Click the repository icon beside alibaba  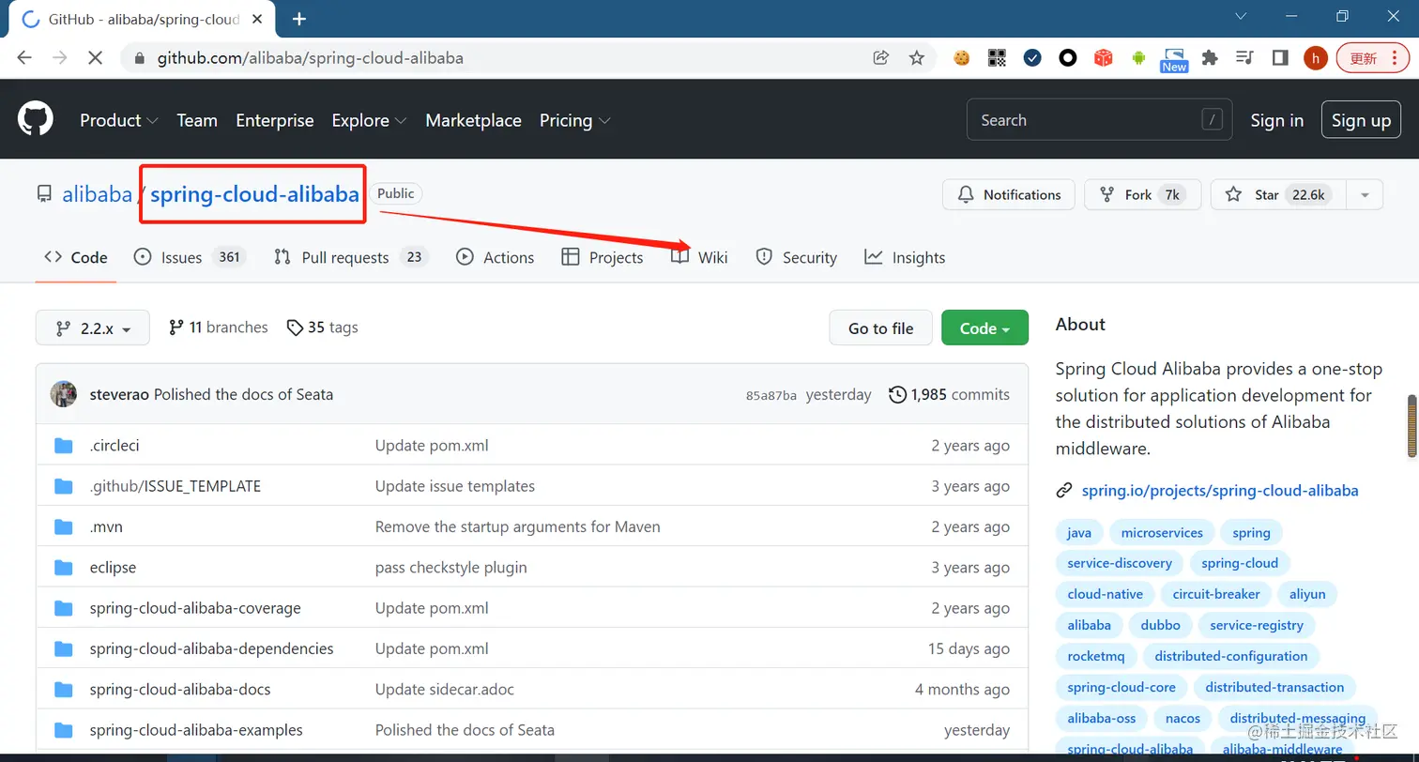(44, 194)
